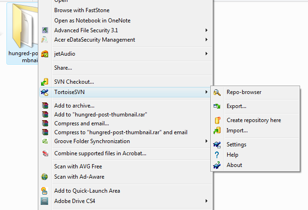
Task: Expand the Advanced File Security 3.1 submenu arrow
Action: [x=207, y=30]
